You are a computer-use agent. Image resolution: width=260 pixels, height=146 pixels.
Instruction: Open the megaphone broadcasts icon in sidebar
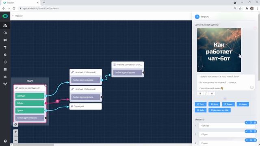click(x=5, y=40)
